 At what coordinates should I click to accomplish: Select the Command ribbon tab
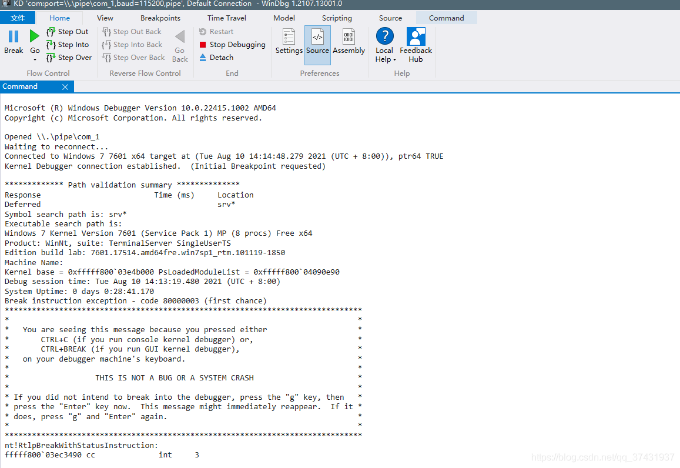[x=446, y=18]
